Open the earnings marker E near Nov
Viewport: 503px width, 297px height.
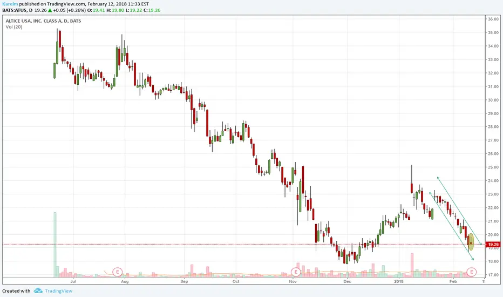click(295, 272)
